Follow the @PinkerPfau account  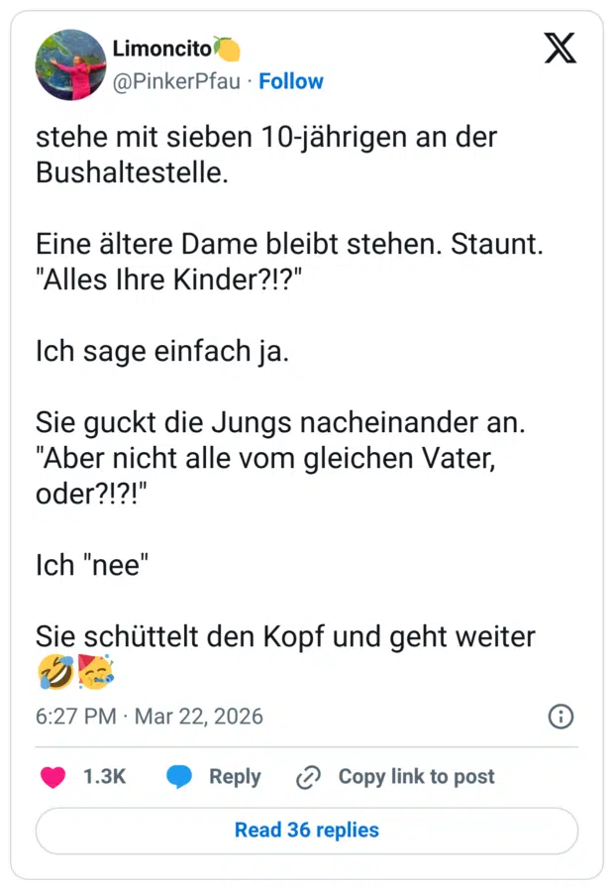click(291, 81)
